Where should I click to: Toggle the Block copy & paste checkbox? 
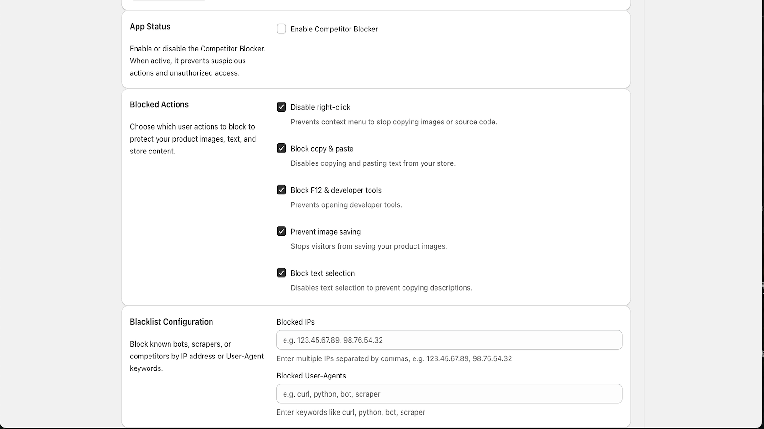pos(281,148)
